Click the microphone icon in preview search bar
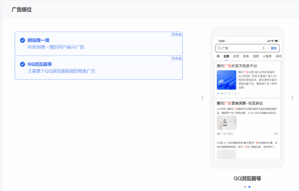This screenshot has height=191, width=299. click(264, 48)
